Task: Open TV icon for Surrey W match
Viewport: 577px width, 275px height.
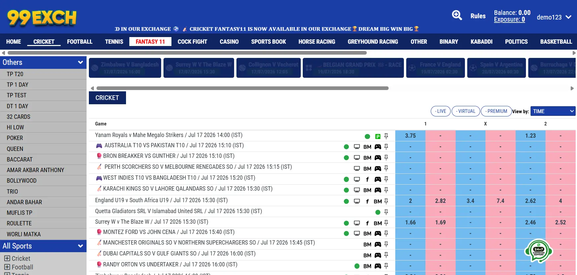Action: 357,223
